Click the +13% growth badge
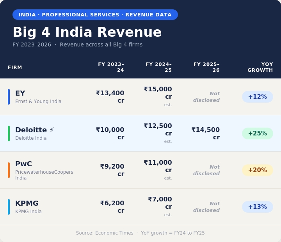 point(258,207)
